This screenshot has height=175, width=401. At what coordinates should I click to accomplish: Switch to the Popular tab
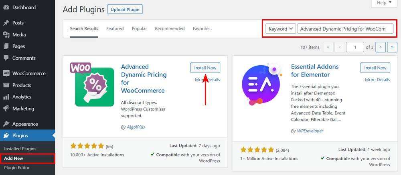pos(139,29)
